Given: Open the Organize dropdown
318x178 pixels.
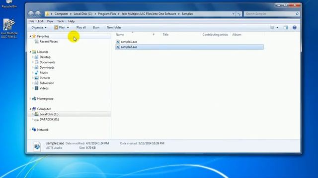Looking at the screenshot, I should 39,28.
